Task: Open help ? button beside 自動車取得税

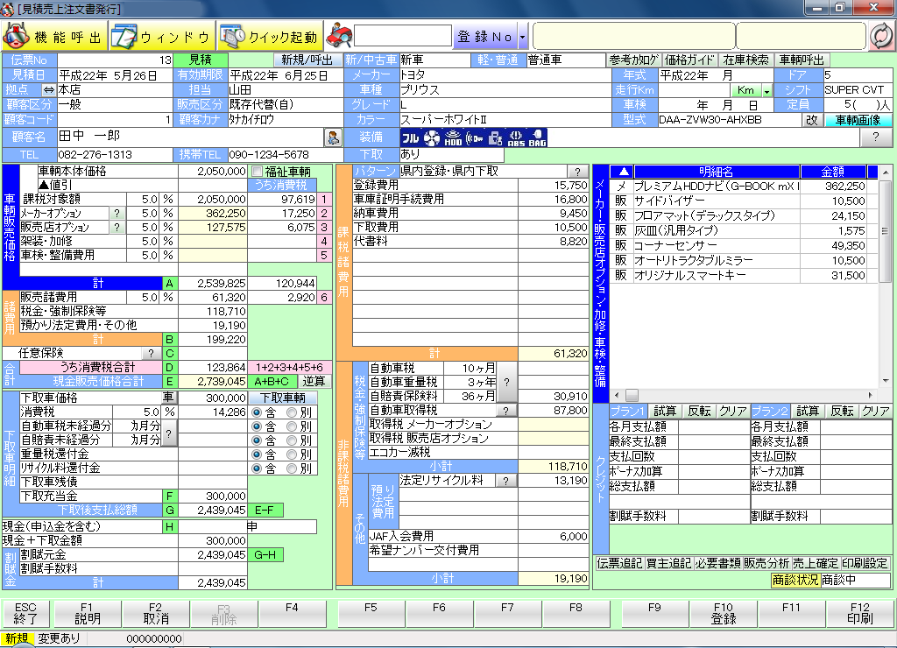Action: [505, 411]
